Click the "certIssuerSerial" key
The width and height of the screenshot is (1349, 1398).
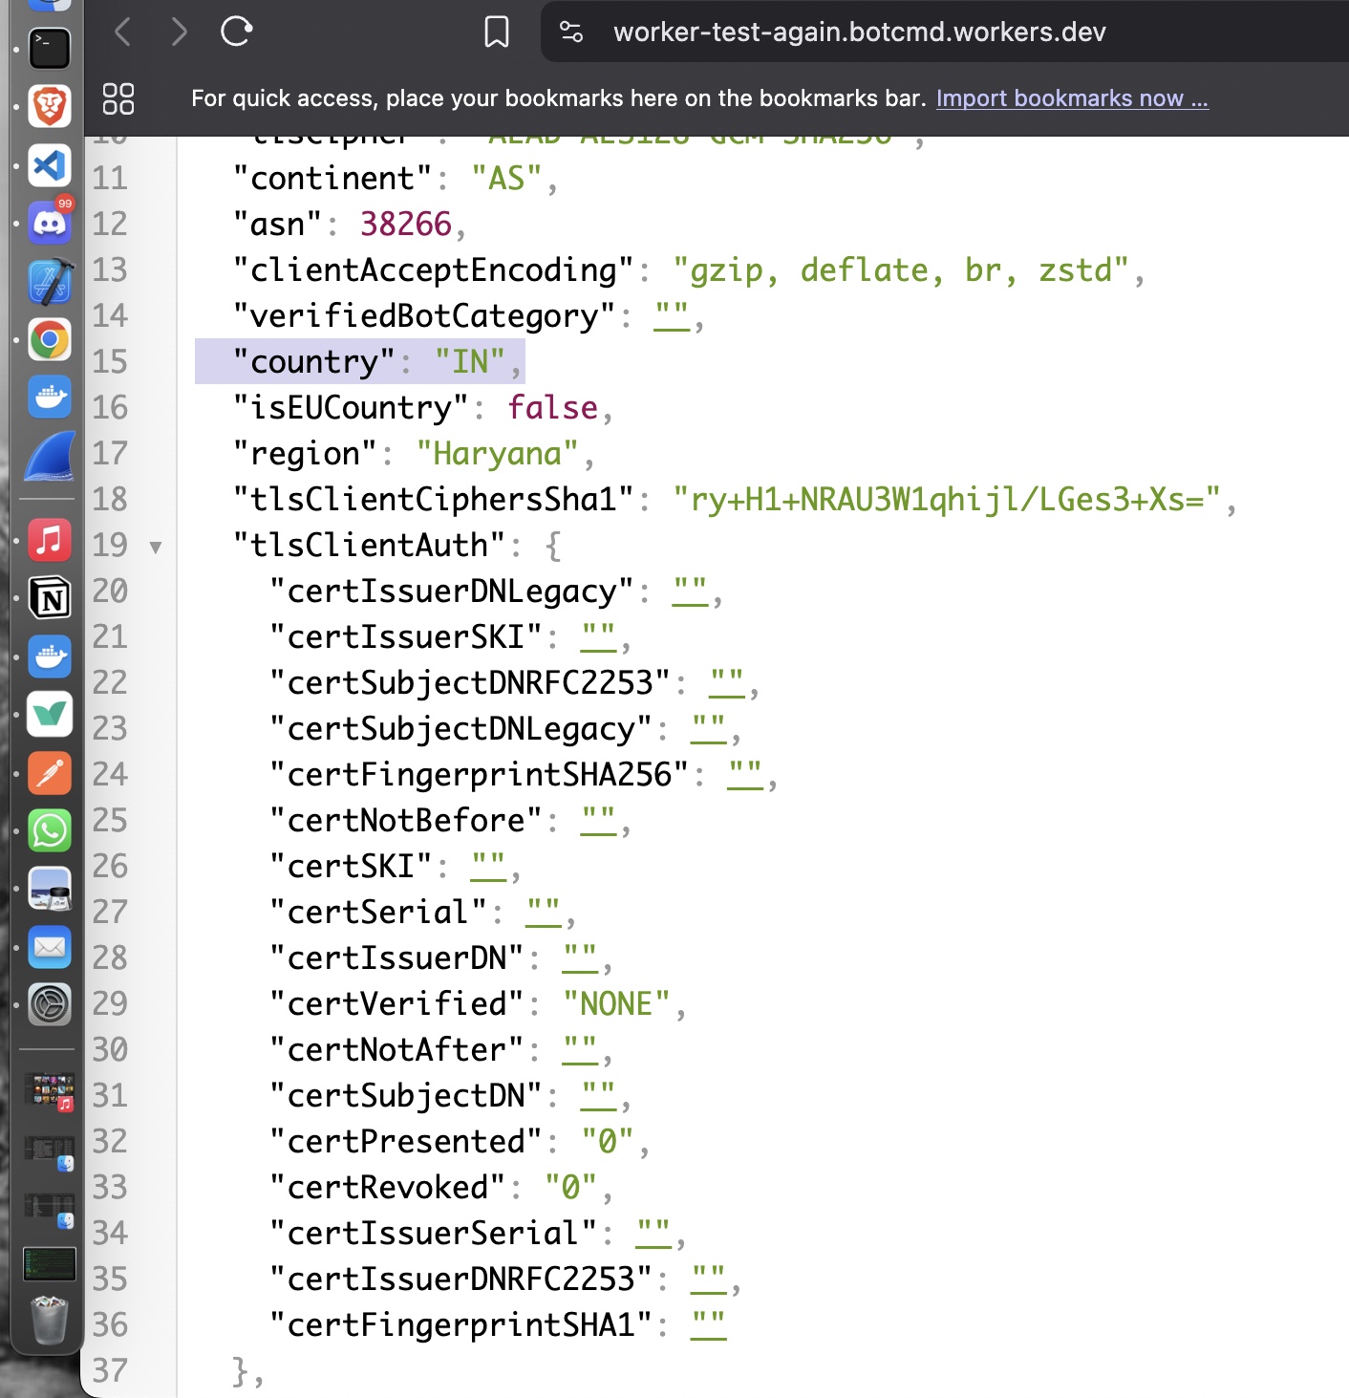(x=434, y=1234)
